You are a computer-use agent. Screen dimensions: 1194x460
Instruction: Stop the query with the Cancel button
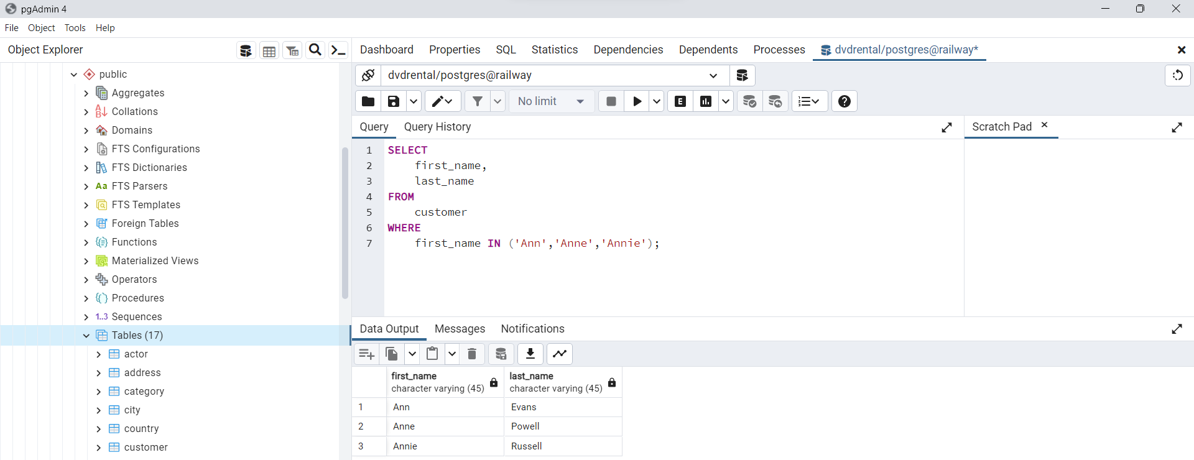coord(611,101)
